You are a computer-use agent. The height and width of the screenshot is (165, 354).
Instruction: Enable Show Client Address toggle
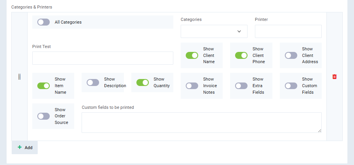coord(291,55)
